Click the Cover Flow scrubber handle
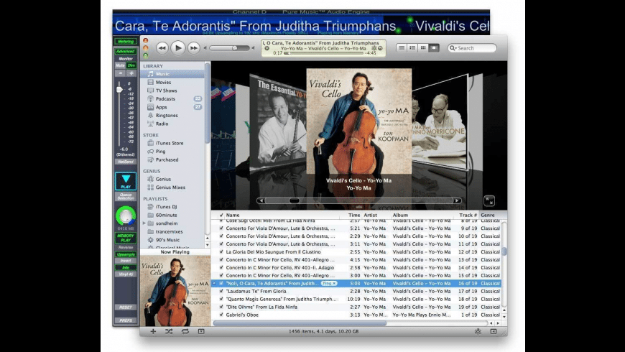 point(294,200)
